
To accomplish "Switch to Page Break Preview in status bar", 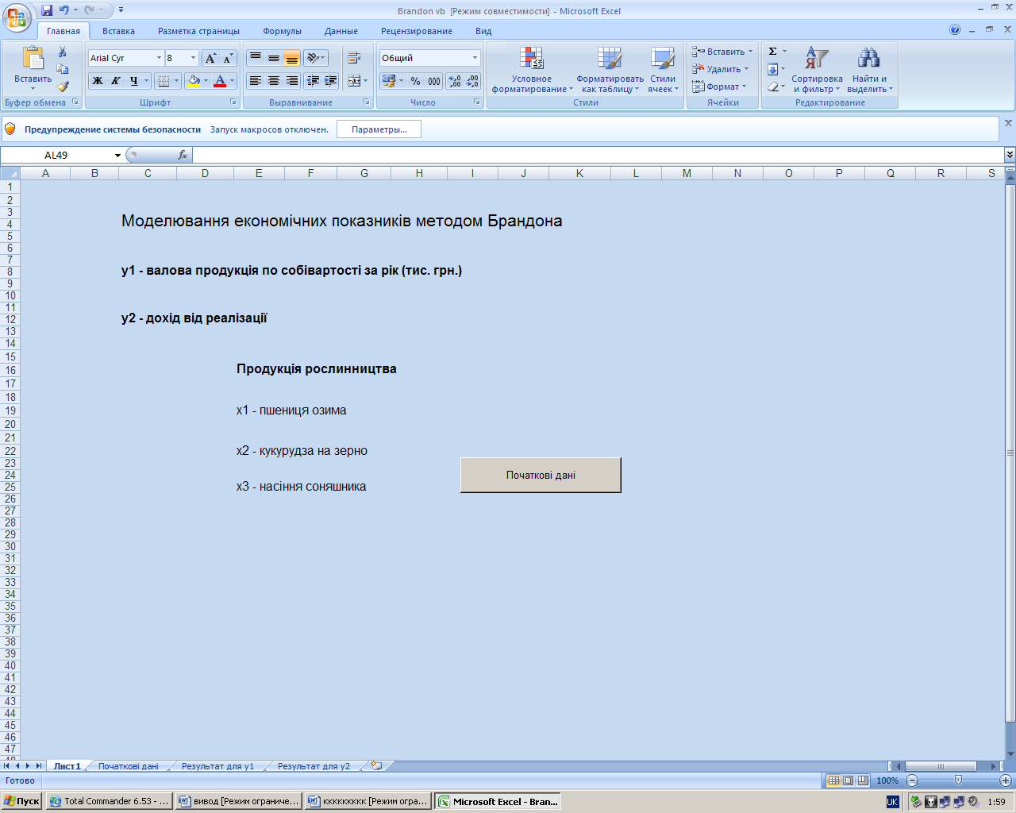I will [863, 780].
